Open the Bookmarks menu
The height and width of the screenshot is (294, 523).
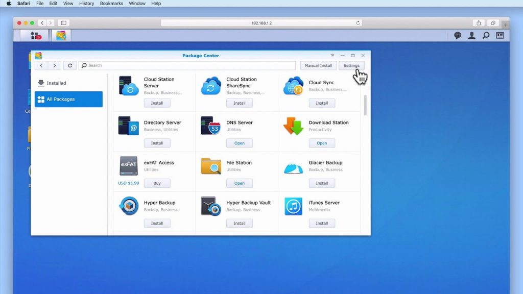point(111,4)
